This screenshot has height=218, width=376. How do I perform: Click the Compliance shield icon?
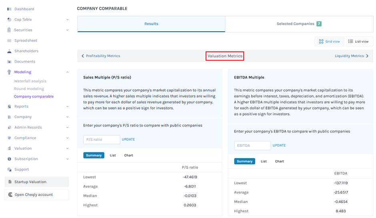point(9,138)
